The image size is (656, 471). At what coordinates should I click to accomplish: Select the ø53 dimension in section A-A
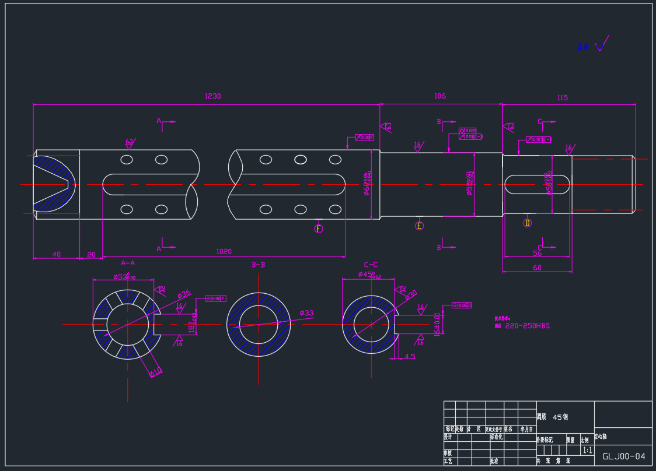pyautogui.click(x=124, y=276)
